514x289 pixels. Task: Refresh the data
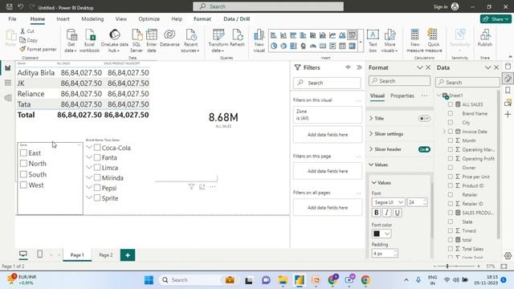(238, 39)
